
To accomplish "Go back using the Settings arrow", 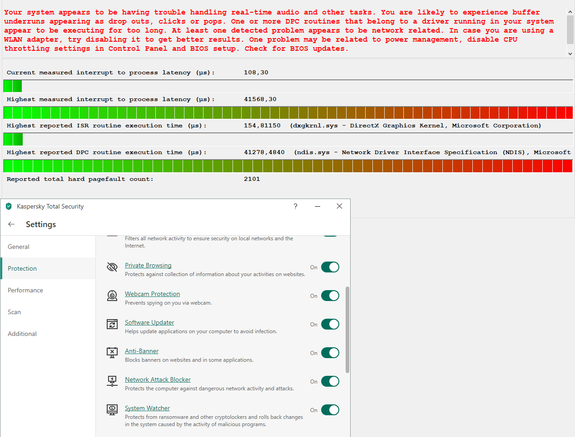I will (x=11, y=224).
